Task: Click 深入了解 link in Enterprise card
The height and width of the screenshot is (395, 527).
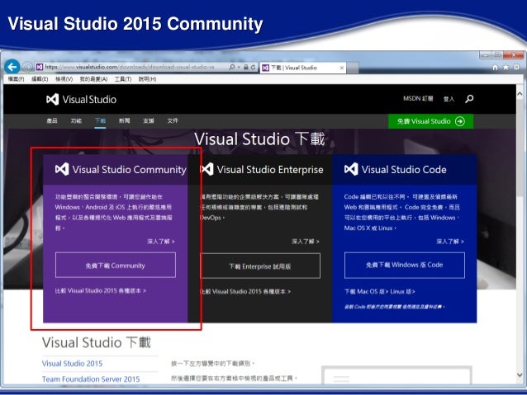Action: (306, 242)
